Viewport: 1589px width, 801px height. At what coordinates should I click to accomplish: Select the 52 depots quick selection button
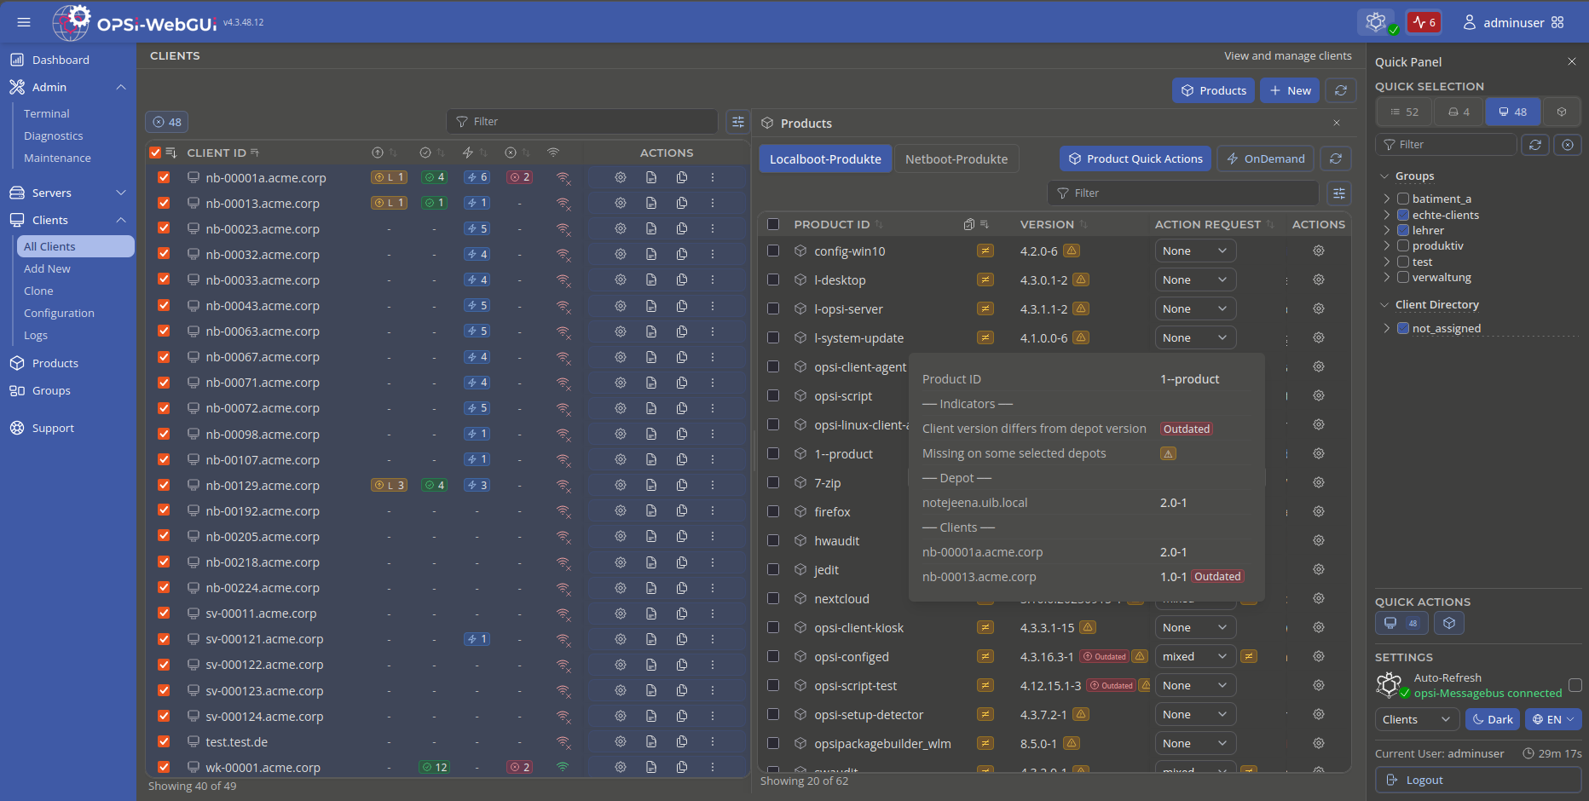[x=1405, y=112]
